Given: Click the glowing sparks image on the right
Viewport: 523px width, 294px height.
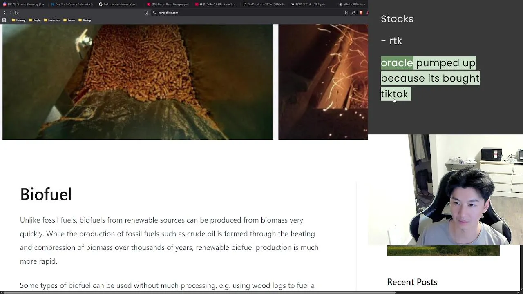Looking at the screenshot, I should [x=323, y=82].
